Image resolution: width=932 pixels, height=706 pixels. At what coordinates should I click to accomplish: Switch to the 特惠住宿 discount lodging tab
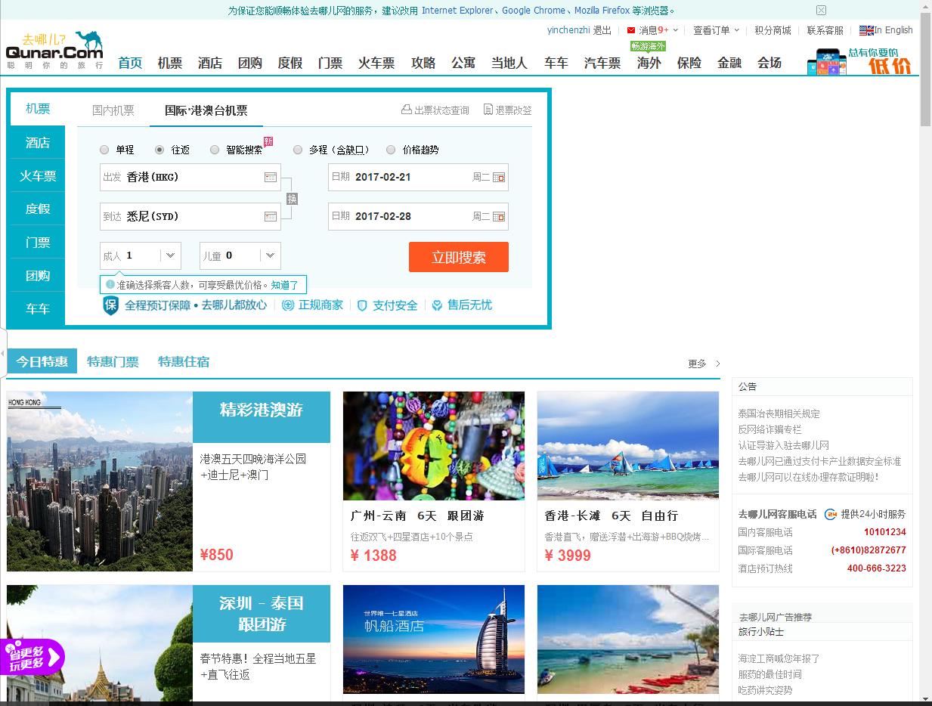click(x=184, y=361)
